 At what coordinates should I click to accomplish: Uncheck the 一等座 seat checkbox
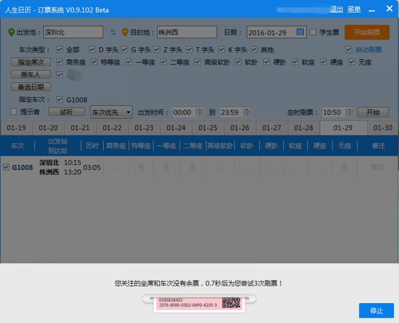click(129, 62)
